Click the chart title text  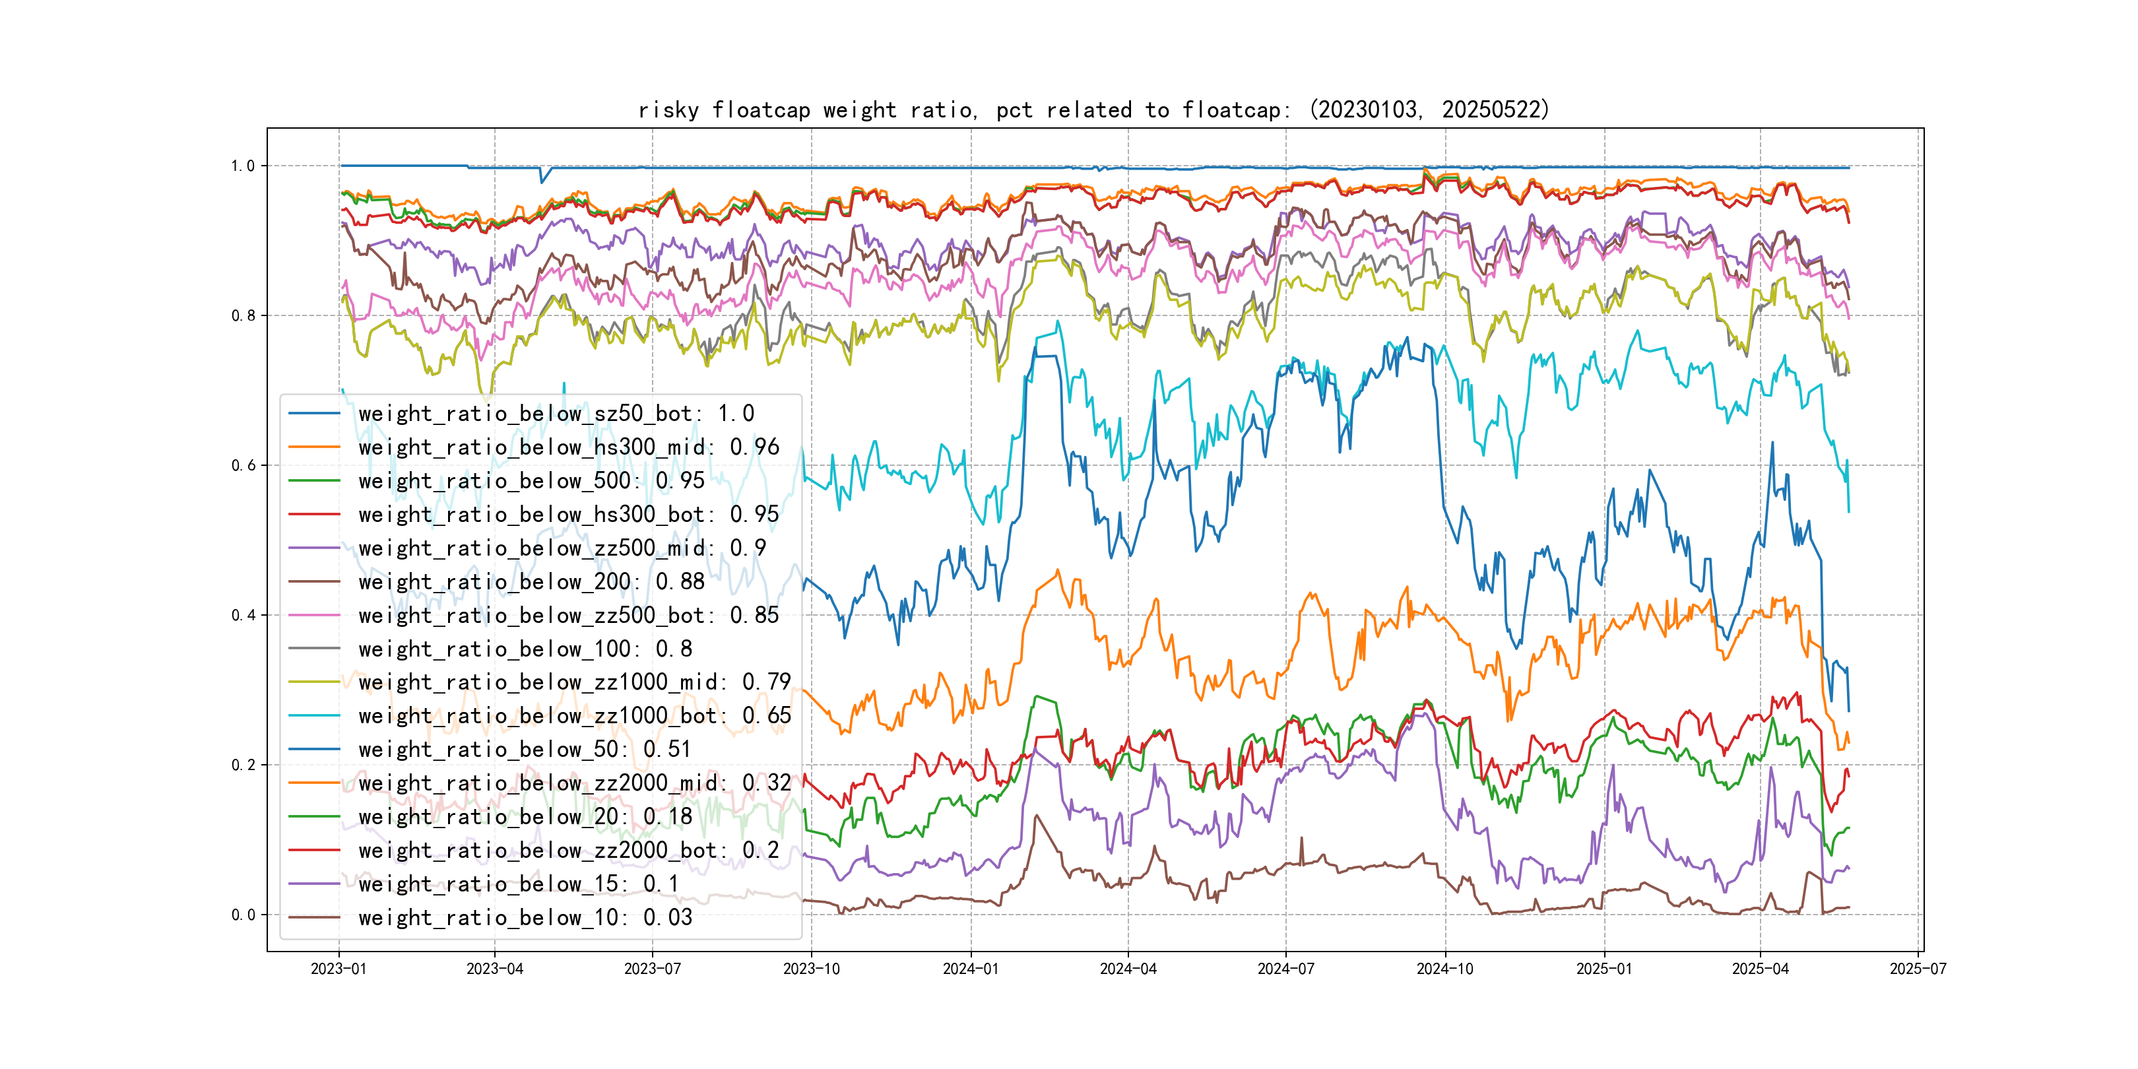[x=1094, y=110]
